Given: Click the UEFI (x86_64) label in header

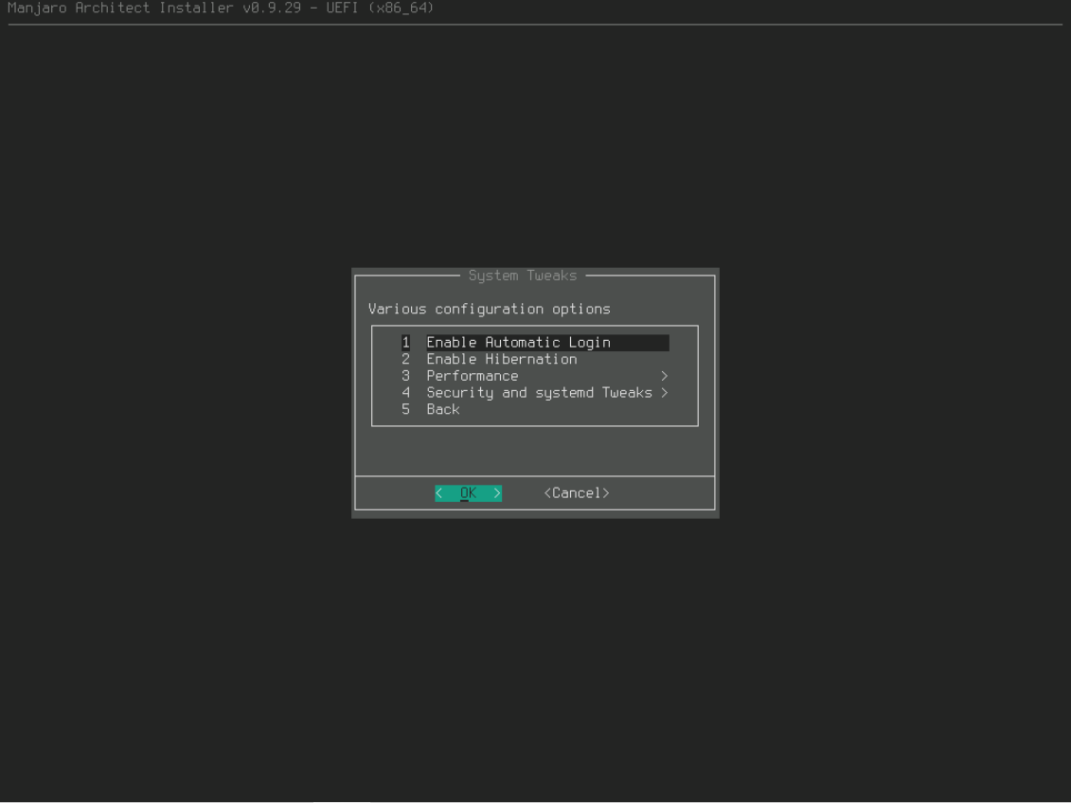Looking at the screenshot, I should coord(384,9).
